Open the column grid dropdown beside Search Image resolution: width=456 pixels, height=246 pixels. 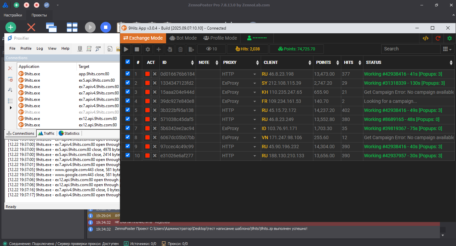(447, 49)
